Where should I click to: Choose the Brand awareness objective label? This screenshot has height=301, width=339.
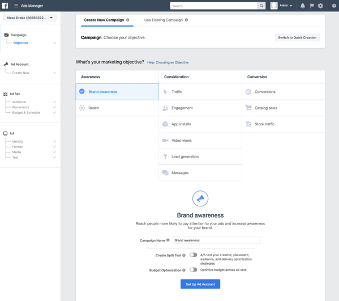(x=103, y=92)
